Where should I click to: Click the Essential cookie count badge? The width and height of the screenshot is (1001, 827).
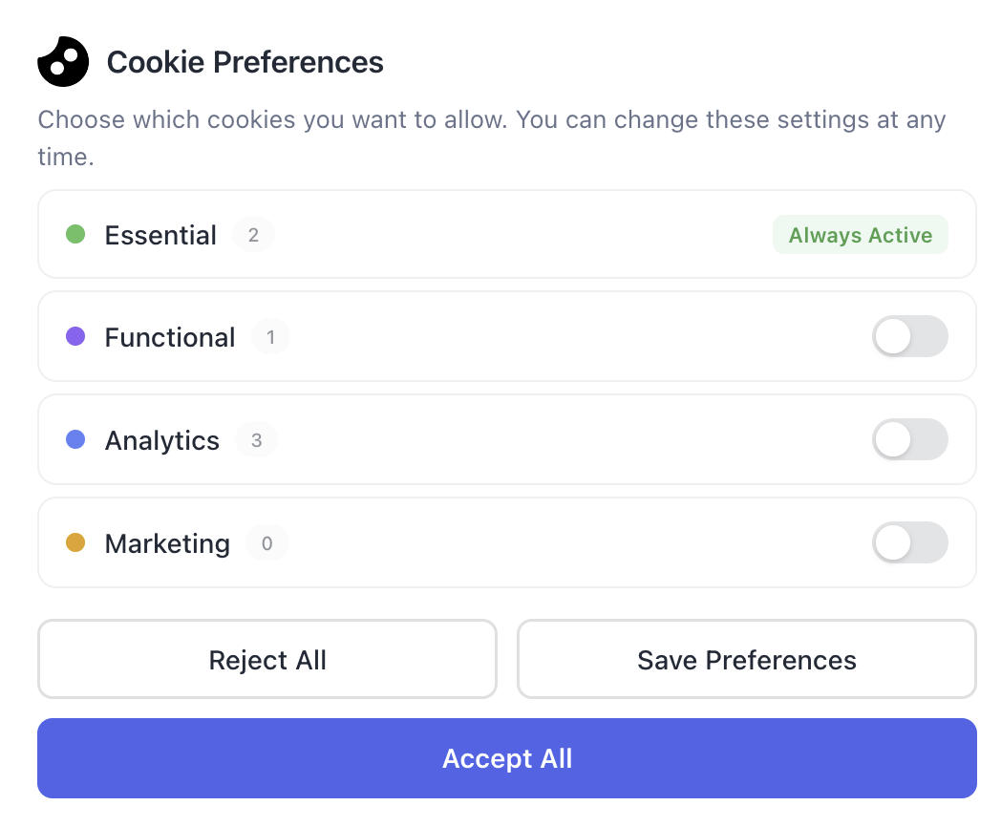click(x=253, y=234)
